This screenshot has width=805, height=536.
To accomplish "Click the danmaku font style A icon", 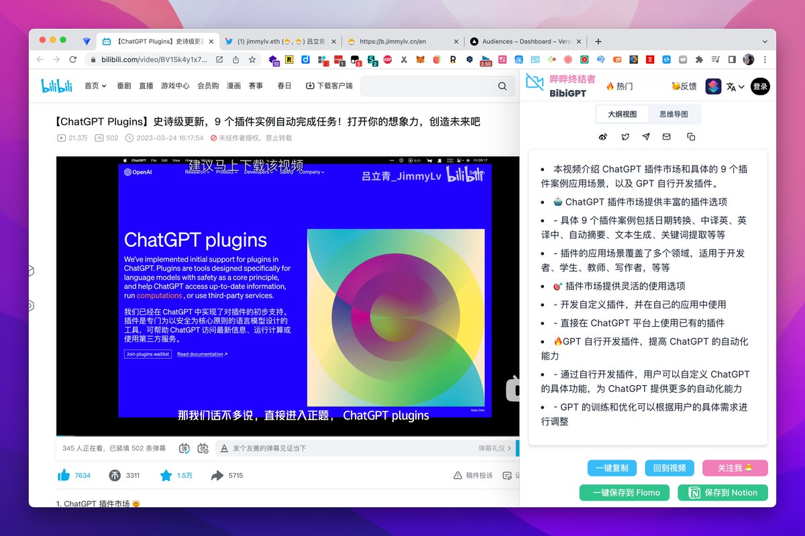I will pos(224,448).
